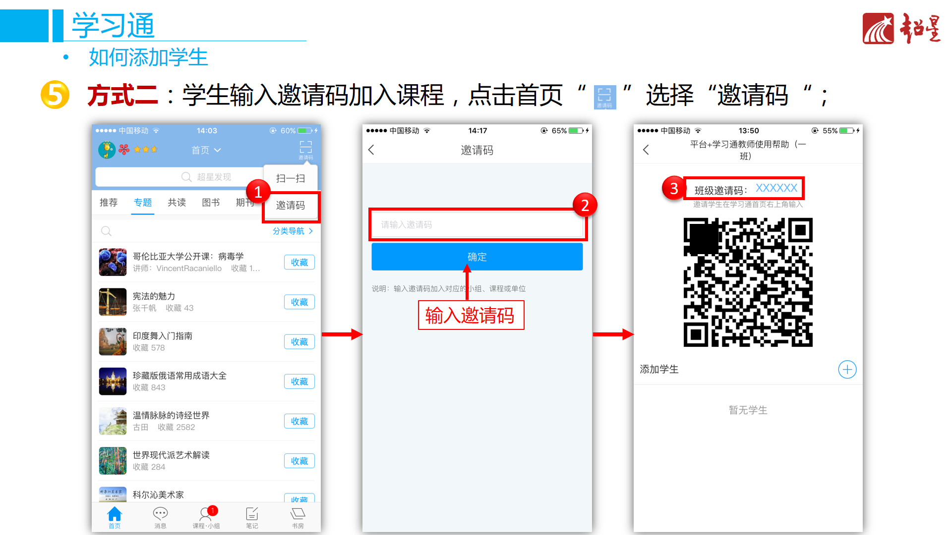This screenshot has height=535, width=952.
Task: Select 邀请码 from the popup menu
Action: [x=291, y=206]
